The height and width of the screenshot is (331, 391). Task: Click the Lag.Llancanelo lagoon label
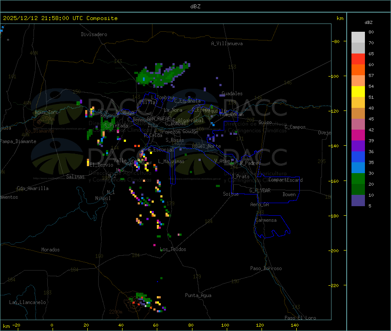pyautogui.click(x=28, y=302)
